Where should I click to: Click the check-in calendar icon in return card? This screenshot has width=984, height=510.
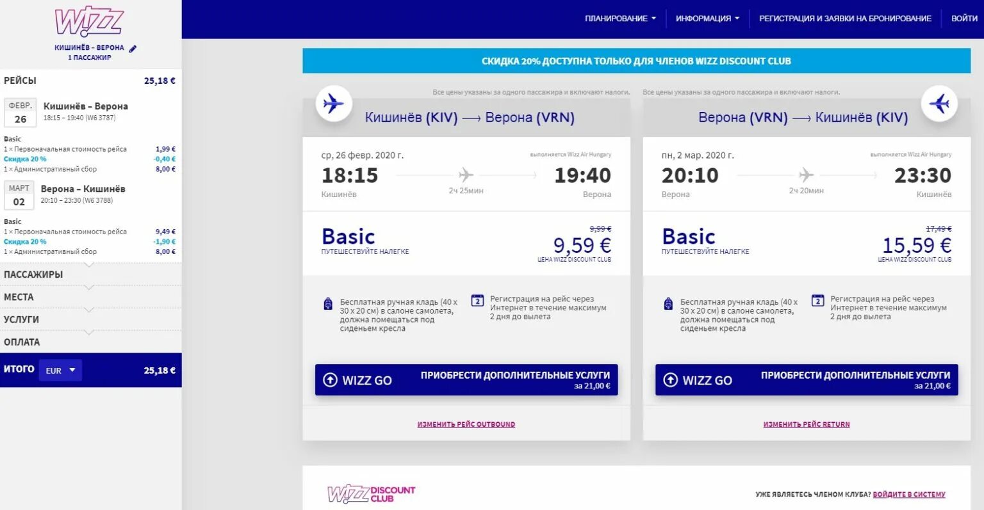817,300
